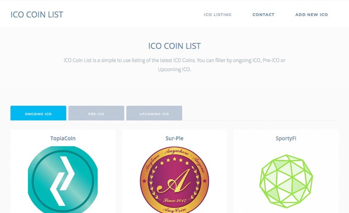Click the TopiaCoin card title
The height and width of the screenshot is (213, 349).
click(x=63, y=138)
